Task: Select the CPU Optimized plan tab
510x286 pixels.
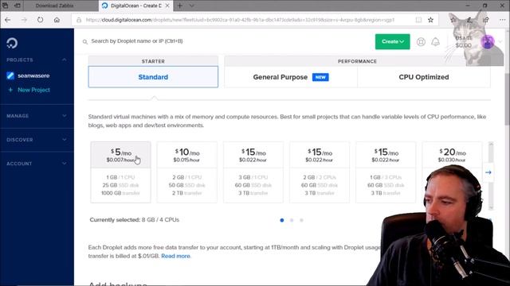Action: [x=424, y=77]
